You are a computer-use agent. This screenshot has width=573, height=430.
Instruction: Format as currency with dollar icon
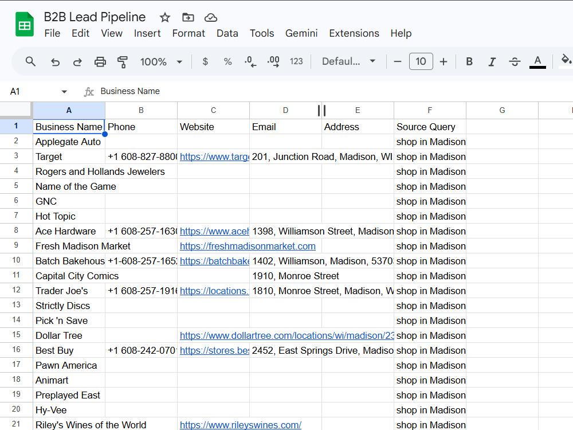pos(205,61)
